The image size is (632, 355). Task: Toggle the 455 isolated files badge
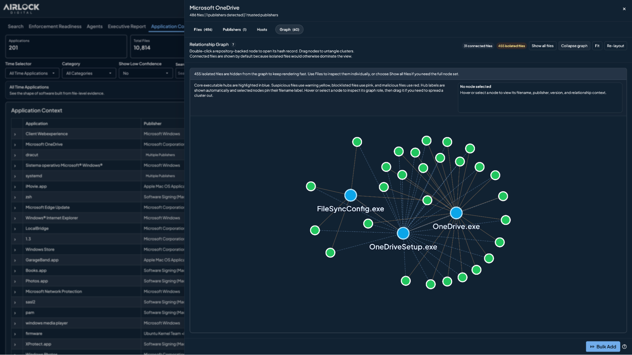click(511, 46)
